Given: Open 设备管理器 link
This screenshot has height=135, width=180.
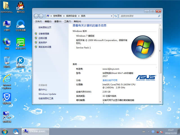Looking at the screenshot, I should coord(44,34).
